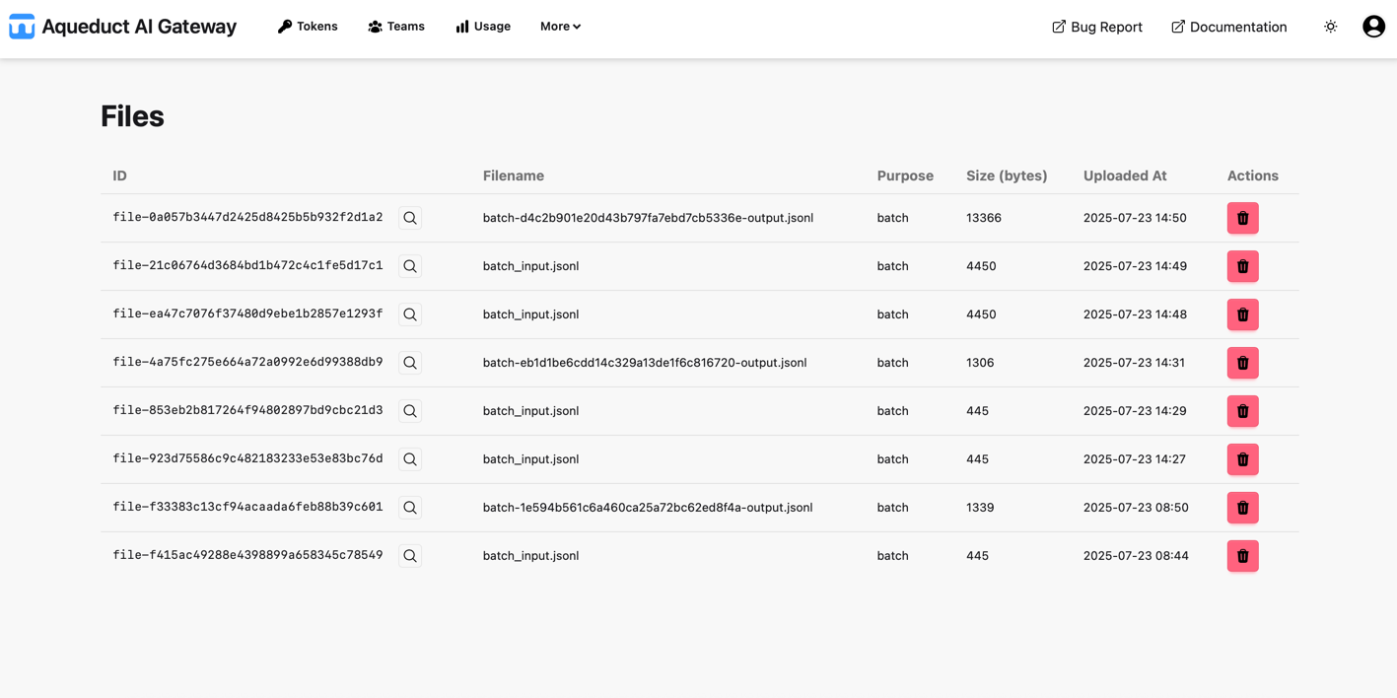This screenshot has height=698, width=1397.
Task: Preview file-923d75586c9c482183233e53e83bc76d with magnifier
Action: (410, 459)
